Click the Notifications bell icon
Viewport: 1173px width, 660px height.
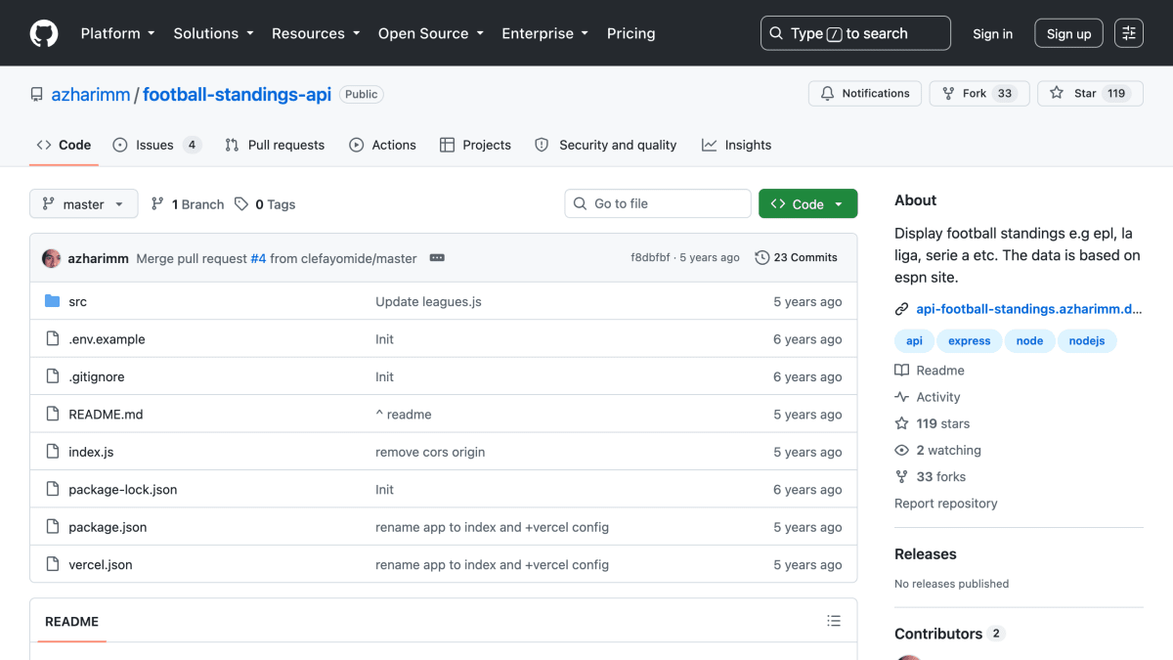(x=827, y=94)
